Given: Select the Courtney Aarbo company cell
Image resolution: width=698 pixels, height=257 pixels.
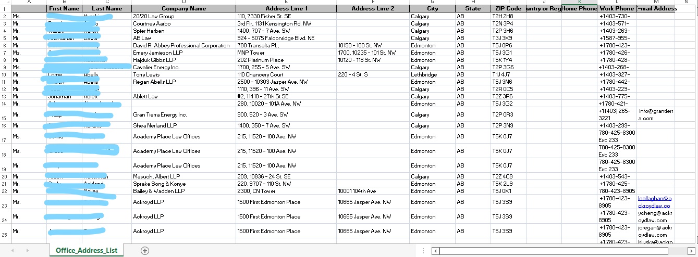Looking at the screenshot, I should point(183,23).
